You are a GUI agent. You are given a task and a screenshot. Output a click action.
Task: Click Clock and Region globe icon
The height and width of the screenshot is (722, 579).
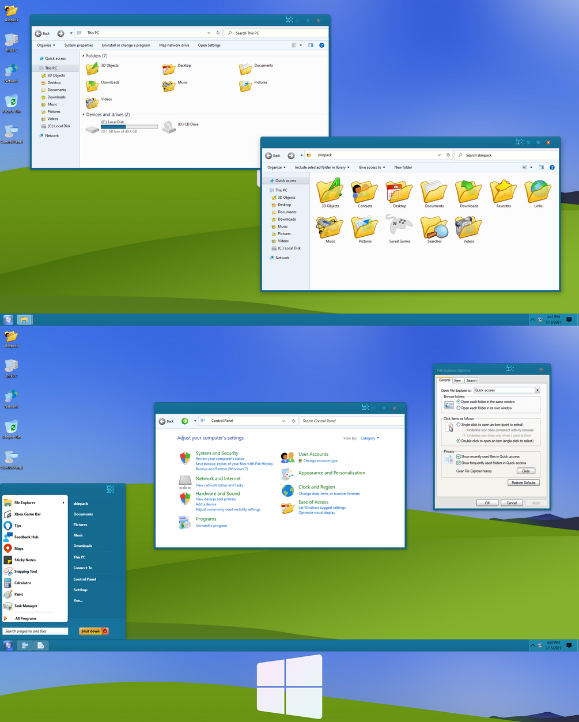coord(287,490)
